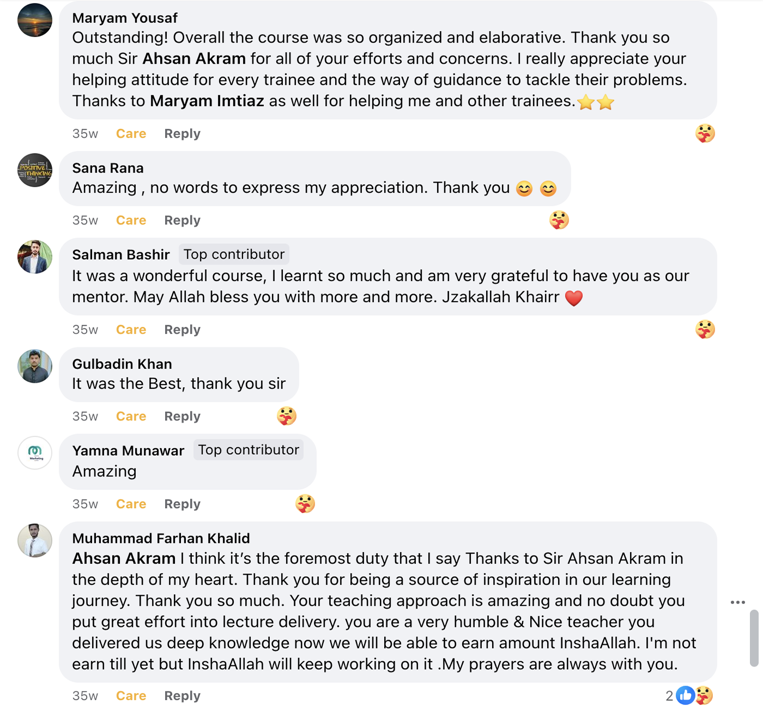The width and height of the screenshot is (763, 708).
Task: Click care reaction emoji on Gulbadin Khan's comment
Action: tap(286, 416)
